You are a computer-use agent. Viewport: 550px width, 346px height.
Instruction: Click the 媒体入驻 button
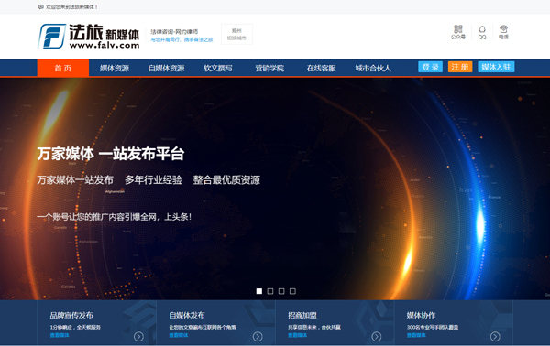click(496, 67)
